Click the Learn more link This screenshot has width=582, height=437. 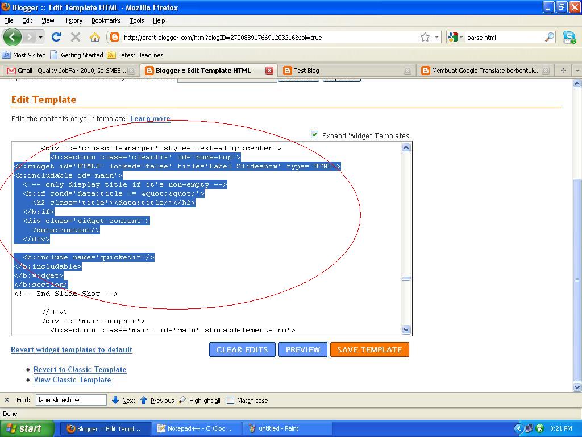tap(150, 118)
